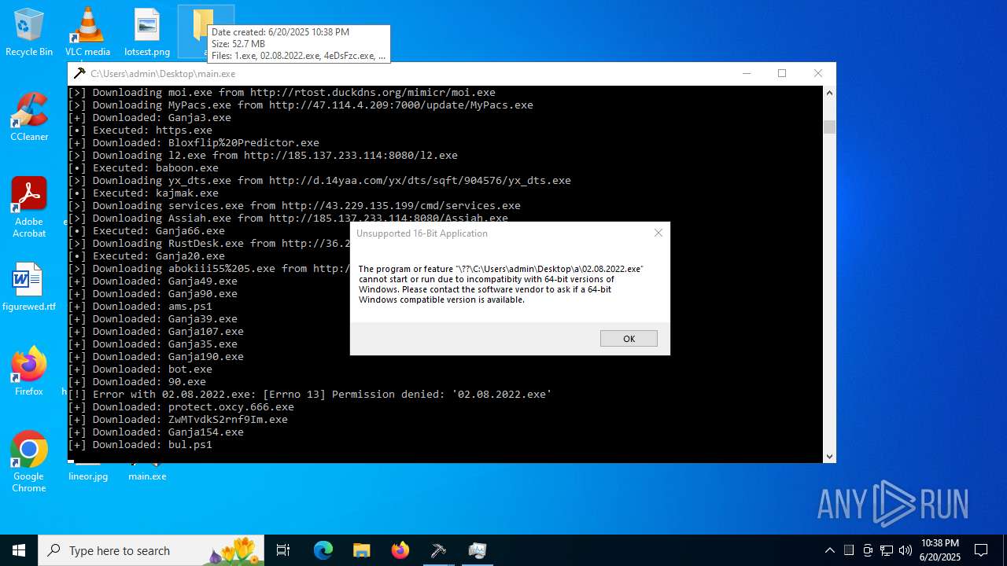Screen dimensions: 1007x566
Task: Click the Firefox taskbar icon
Action: [x=400, y=550]
